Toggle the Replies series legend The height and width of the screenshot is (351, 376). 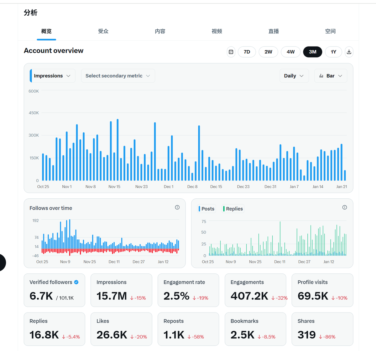233,209
